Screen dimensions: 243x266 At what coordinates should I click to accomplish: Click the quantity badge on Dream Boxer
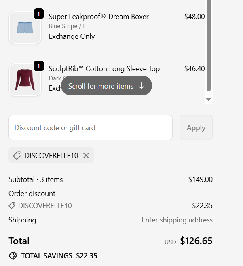point(38,14)
